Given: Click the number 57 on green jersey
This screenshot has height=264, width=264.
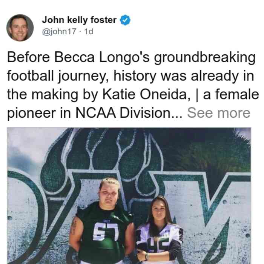Looking at the screenshot, I should (x=106, y=233).
